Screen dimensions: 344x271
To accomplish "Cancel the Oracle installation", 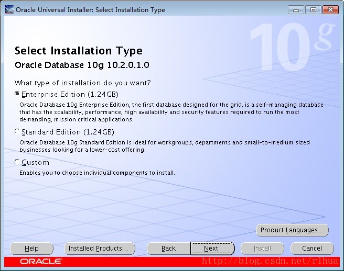I will click(312, 249).
